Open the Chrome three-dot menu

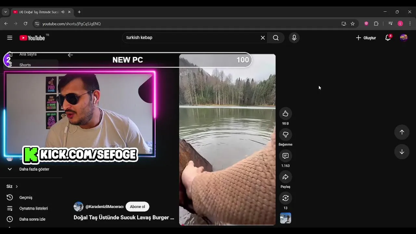pos(410,24)
